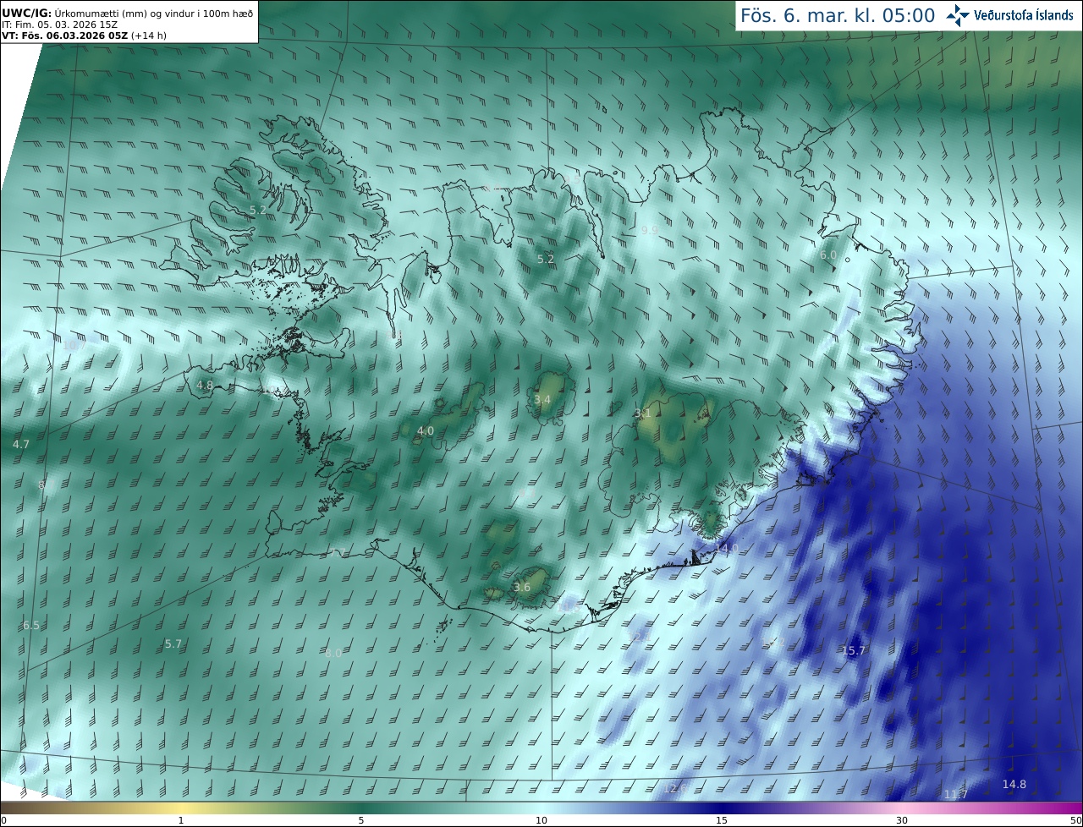This screenshot has width=1083, height=827.
Task: Click the 5.2 value label in north Iceland
Action: pyautogui.click(x=546, y=259)
